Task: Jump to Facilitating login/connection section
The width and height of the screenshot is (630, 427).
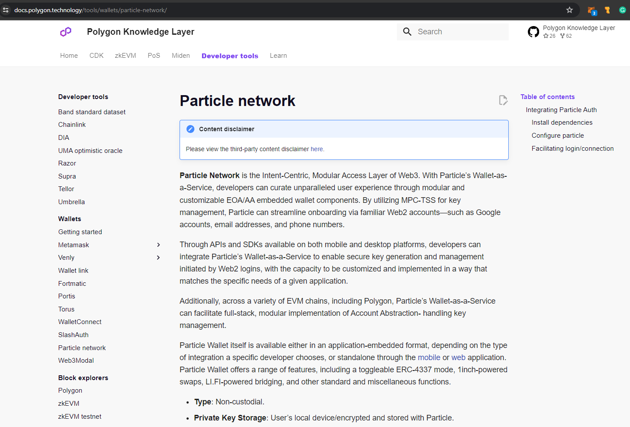Action: tap(573, 149)
